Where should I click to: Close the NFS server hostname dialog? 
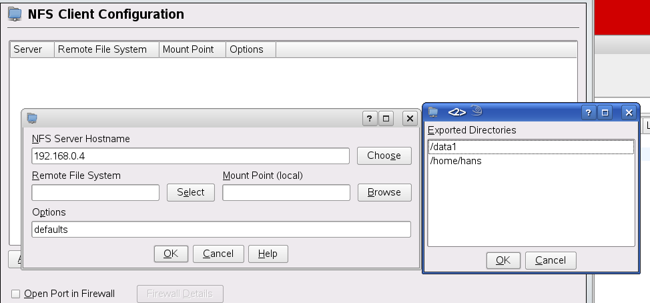point(410,119)
